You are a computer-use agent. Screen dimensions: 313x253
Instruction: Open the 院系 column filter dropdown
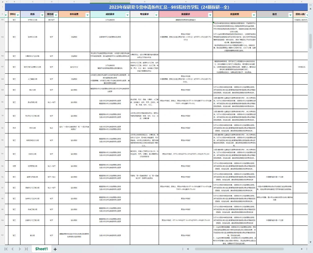coord(42,15)
